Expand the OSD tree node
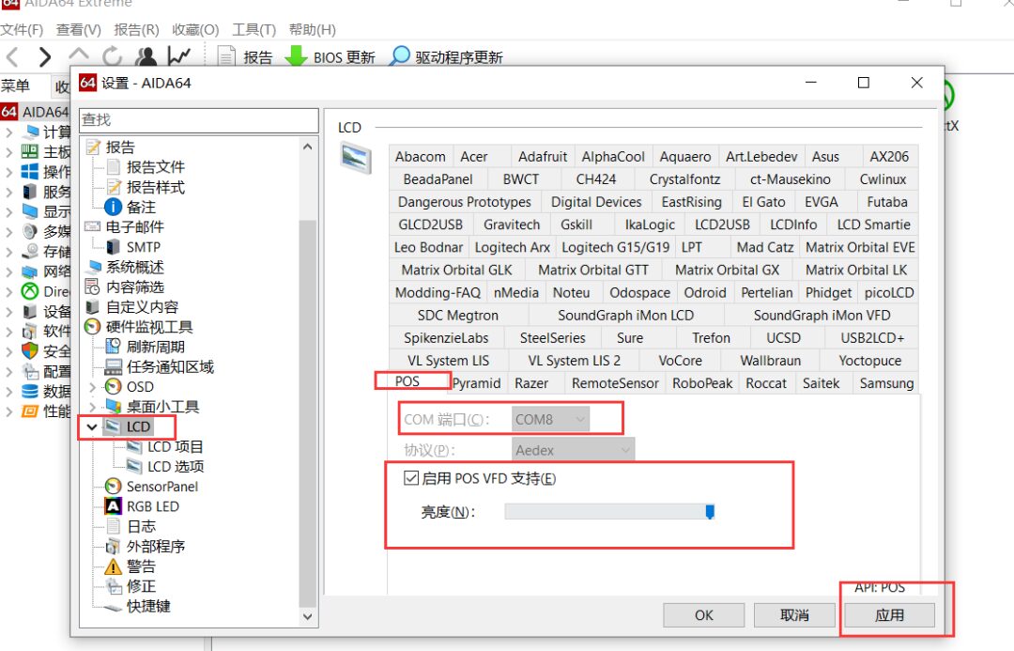The height and width of the screenshot is (651, 1014). (x=92, y=387)
